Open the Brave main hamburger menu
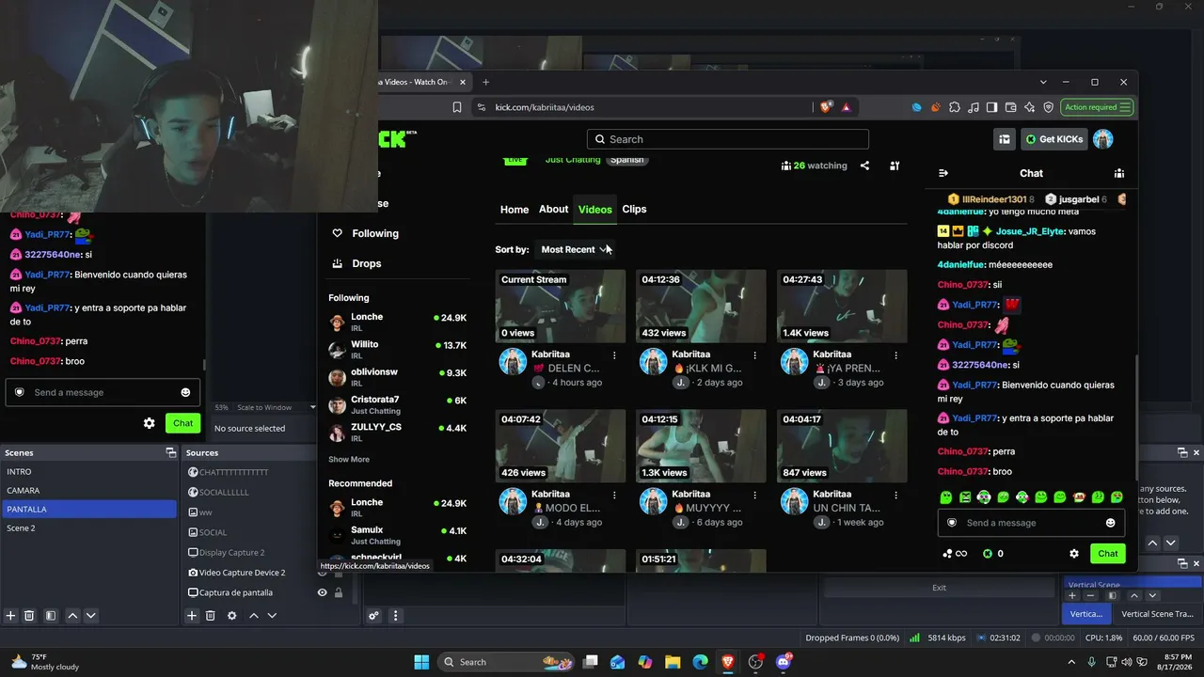Screen dimensions: 1204x677 1126,107
